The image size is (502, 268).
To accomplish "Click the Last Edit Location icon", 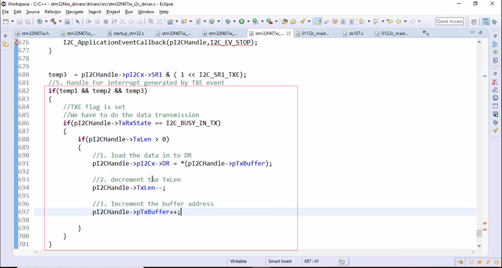I will pyautogui.click(x=390, y=21).
